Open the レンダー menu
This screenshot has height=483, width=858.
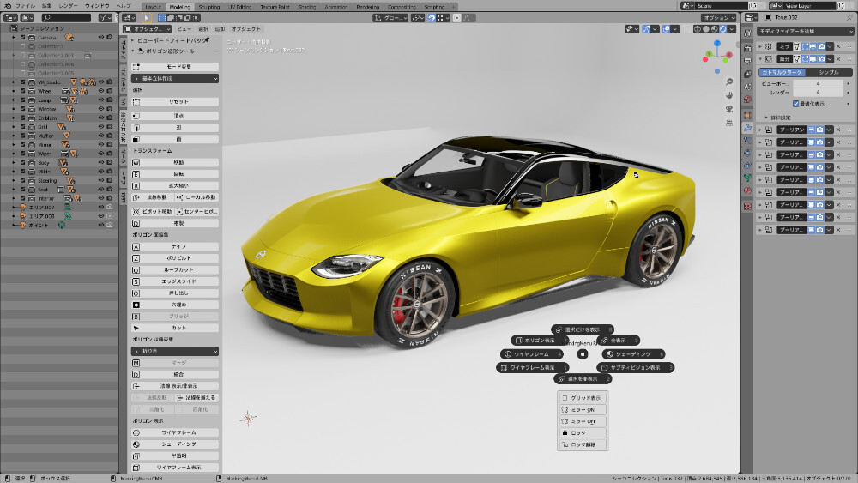(69, 5)
